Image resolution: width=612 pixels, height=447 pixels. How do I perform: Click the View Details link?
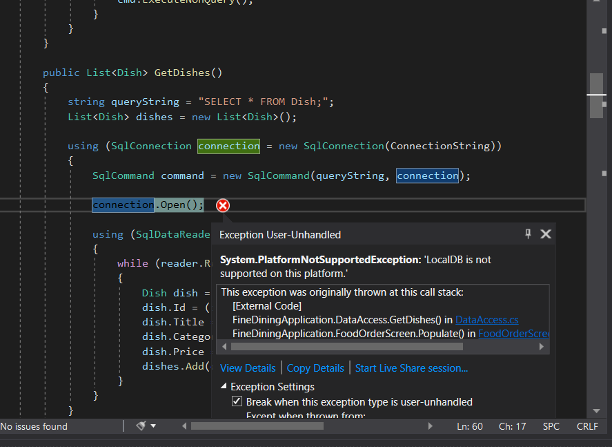click(248, 368)
